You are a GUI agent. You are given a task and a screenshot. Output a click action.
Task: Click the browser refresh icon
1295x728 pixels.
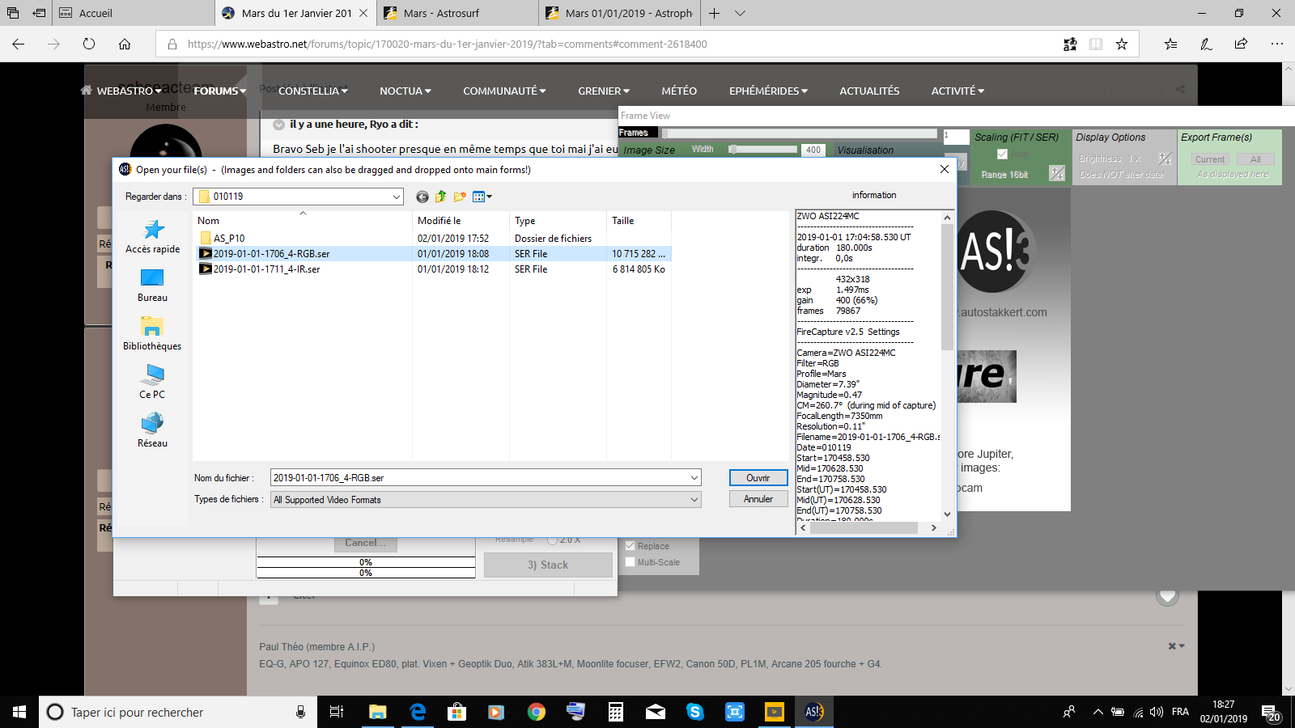click(x=89, y=44)
